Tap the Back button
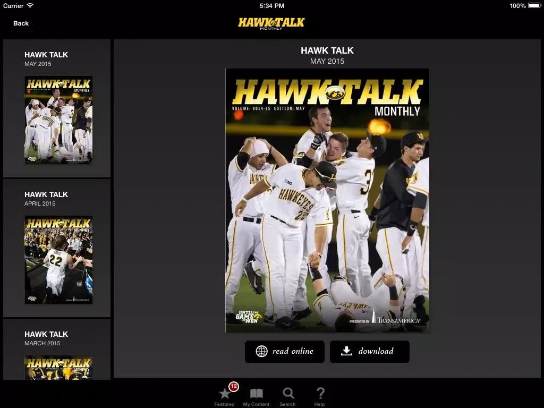Image resolution: width=544 pixels, height=408 pixels. tap(21, 23)
